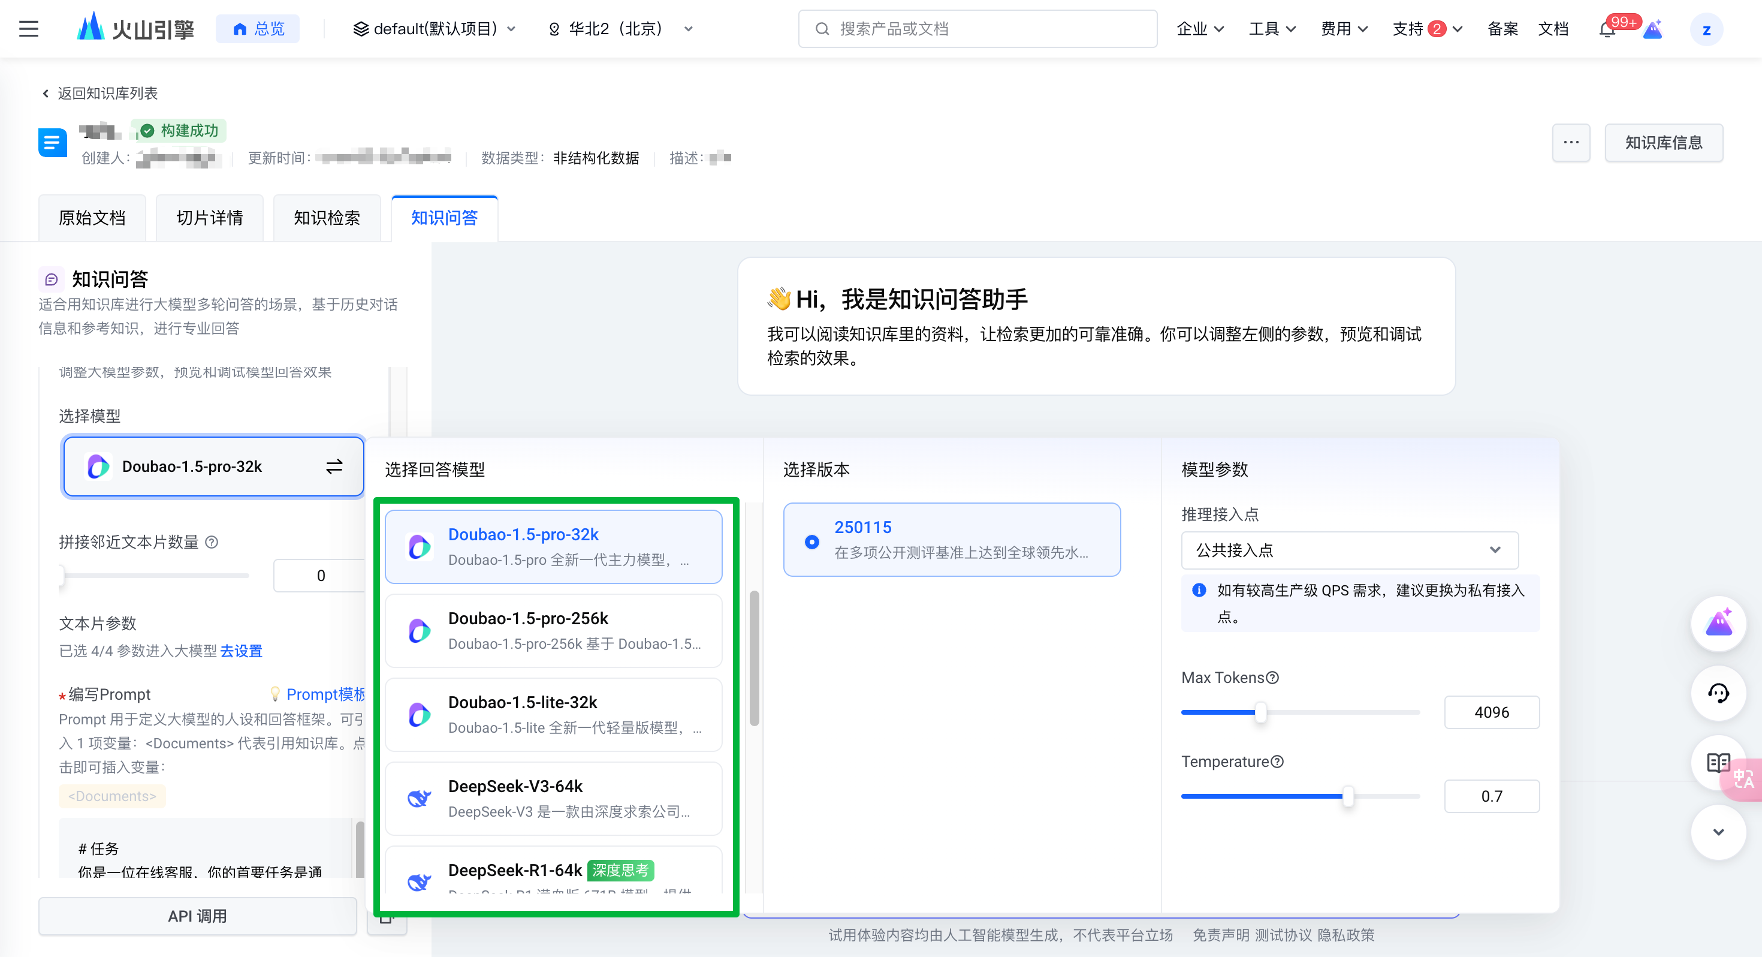Switch to the 原始文档 tab
Viewport: 1762px width, 957px height.
(92, 218)
